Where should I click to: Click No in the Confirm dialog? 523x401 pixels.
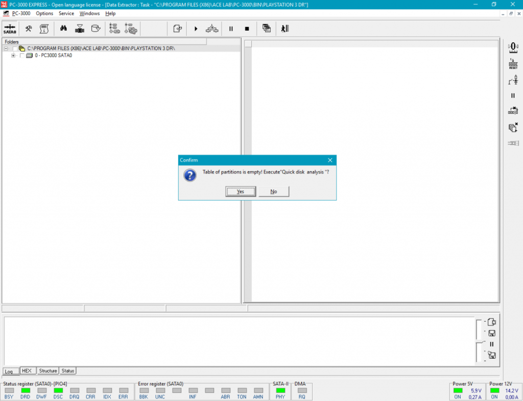tap(274, 192)
